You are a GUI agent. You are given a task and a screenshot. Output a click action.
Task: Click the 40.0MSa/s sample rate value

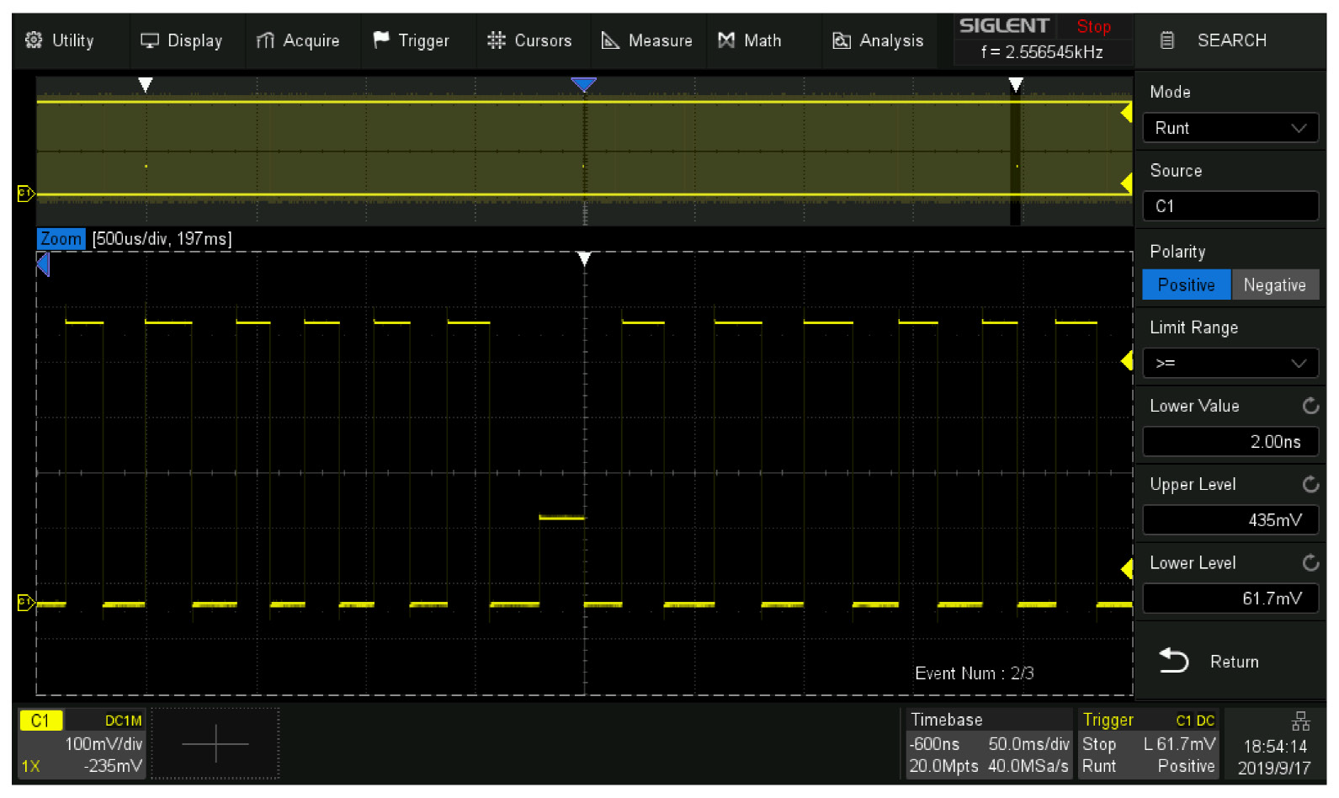1028,766
